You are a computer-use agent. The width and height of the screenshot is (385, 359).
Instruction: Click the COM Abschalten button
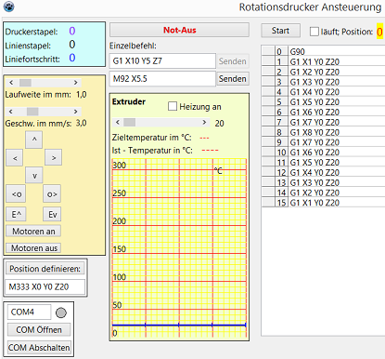point(39,348)
